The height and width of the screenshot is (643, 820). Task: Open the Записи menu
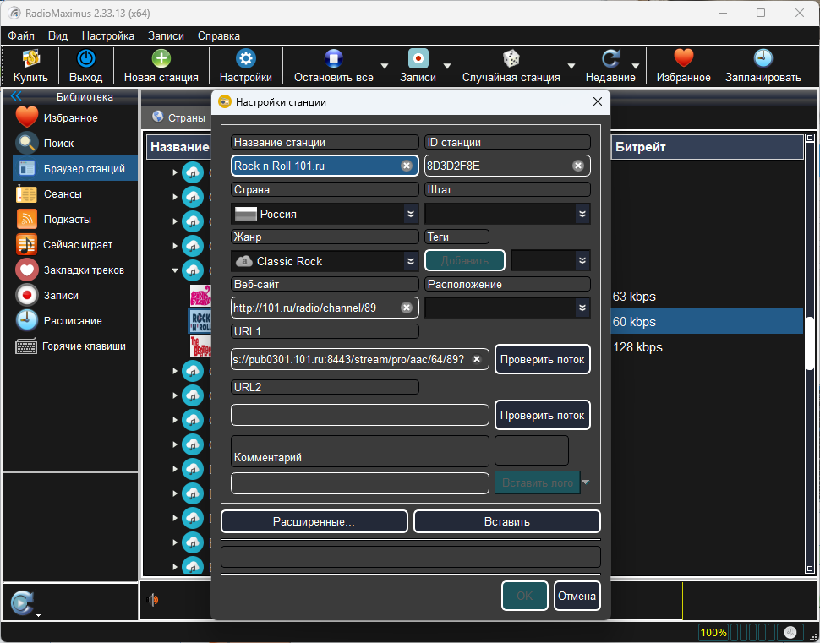[166, 36]
